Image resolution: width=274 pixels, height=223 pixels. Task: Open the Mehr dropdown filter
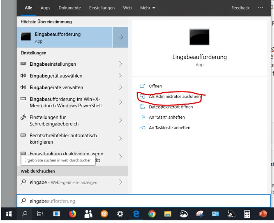(148, 8)
